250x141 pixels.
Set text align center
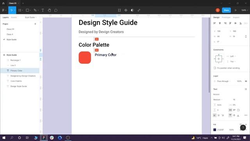[219, 115]
